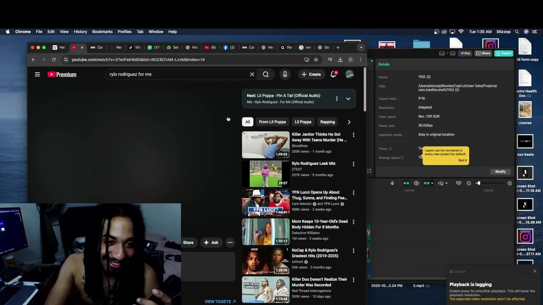Click the YouTube Create button
The image size is (543, 305).
(311, 75)
